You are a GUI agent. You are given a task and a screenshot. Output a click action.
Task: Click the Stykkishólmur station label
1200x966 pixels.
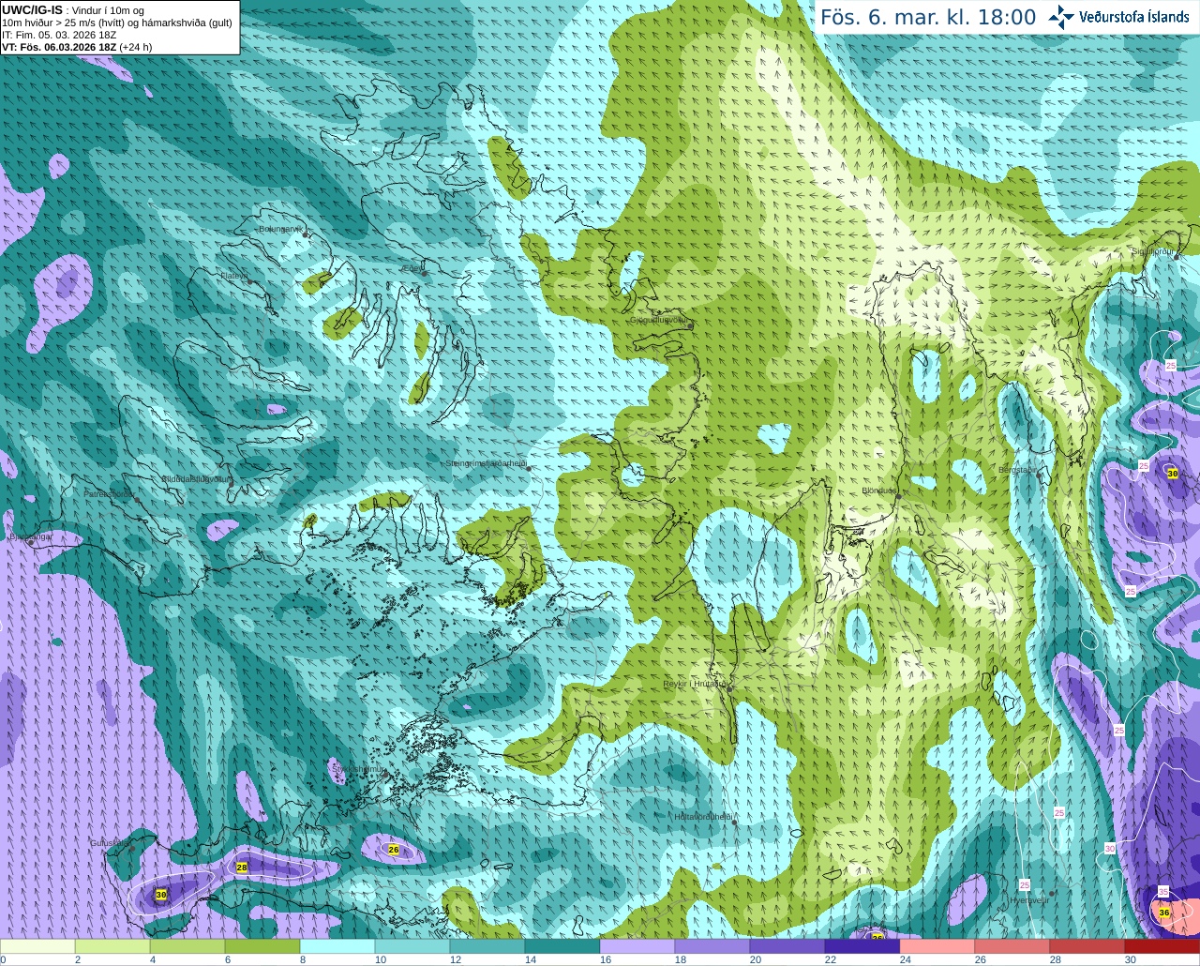coord(358,769)
